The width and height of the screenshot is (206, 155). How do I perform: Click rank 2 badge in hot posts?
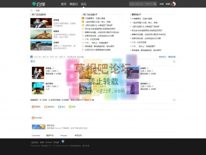click(83, 22)
